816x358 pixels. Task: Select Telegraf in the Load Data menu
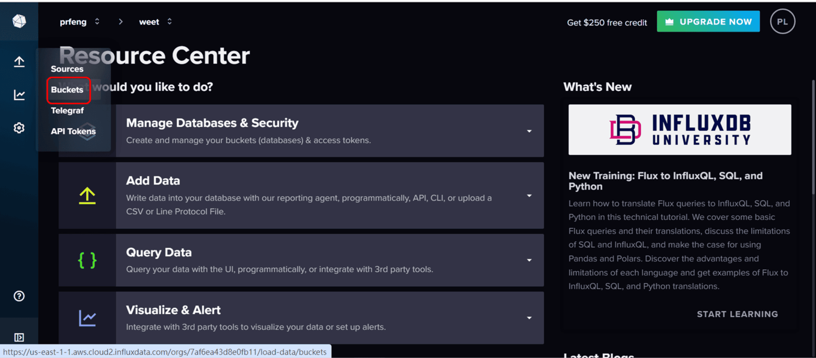[67, 110]
